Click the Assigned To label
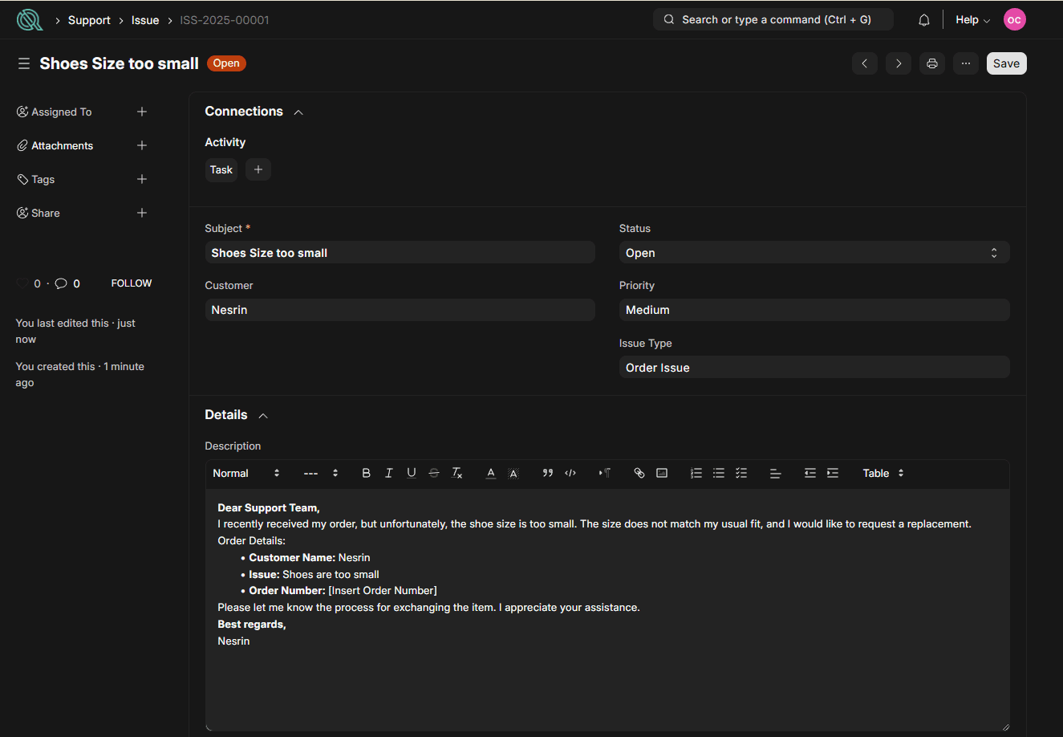Viewport: 1063px width, 737px height. [62, 112]
